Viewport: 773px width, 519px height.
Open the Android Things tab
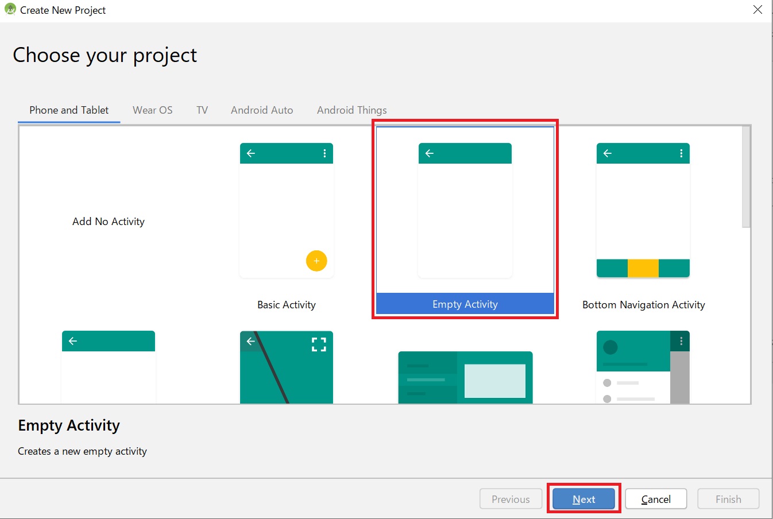coord(351,110)
